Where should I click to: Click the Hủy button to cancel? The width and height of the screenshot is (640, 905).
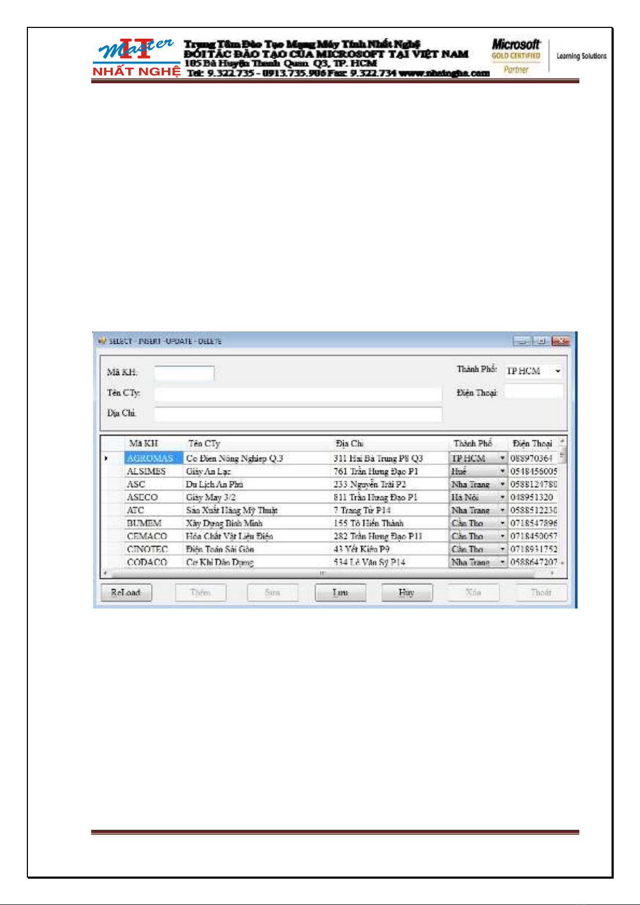tap(406, 592)
